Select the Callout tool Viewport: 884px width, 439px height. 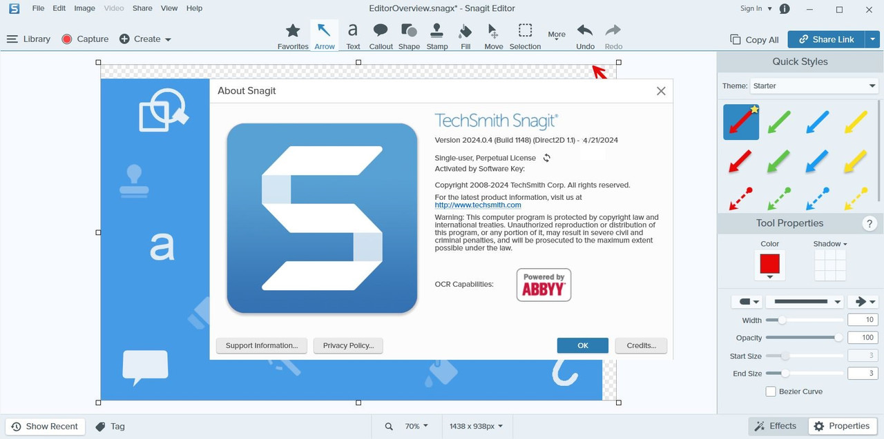[x=381, y=37]
